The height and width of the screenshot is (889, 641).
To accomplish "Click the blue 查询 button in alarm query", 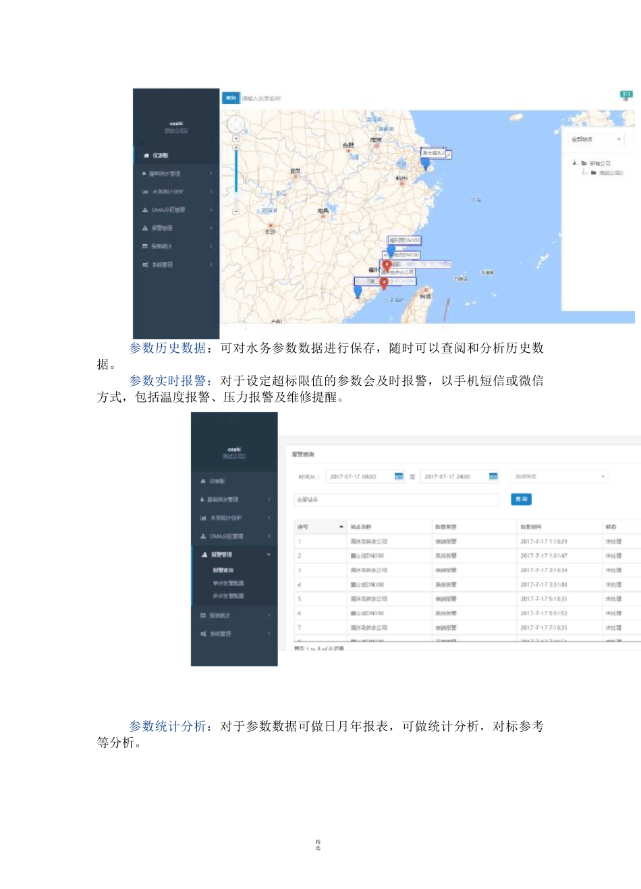I will coord(522,500).
